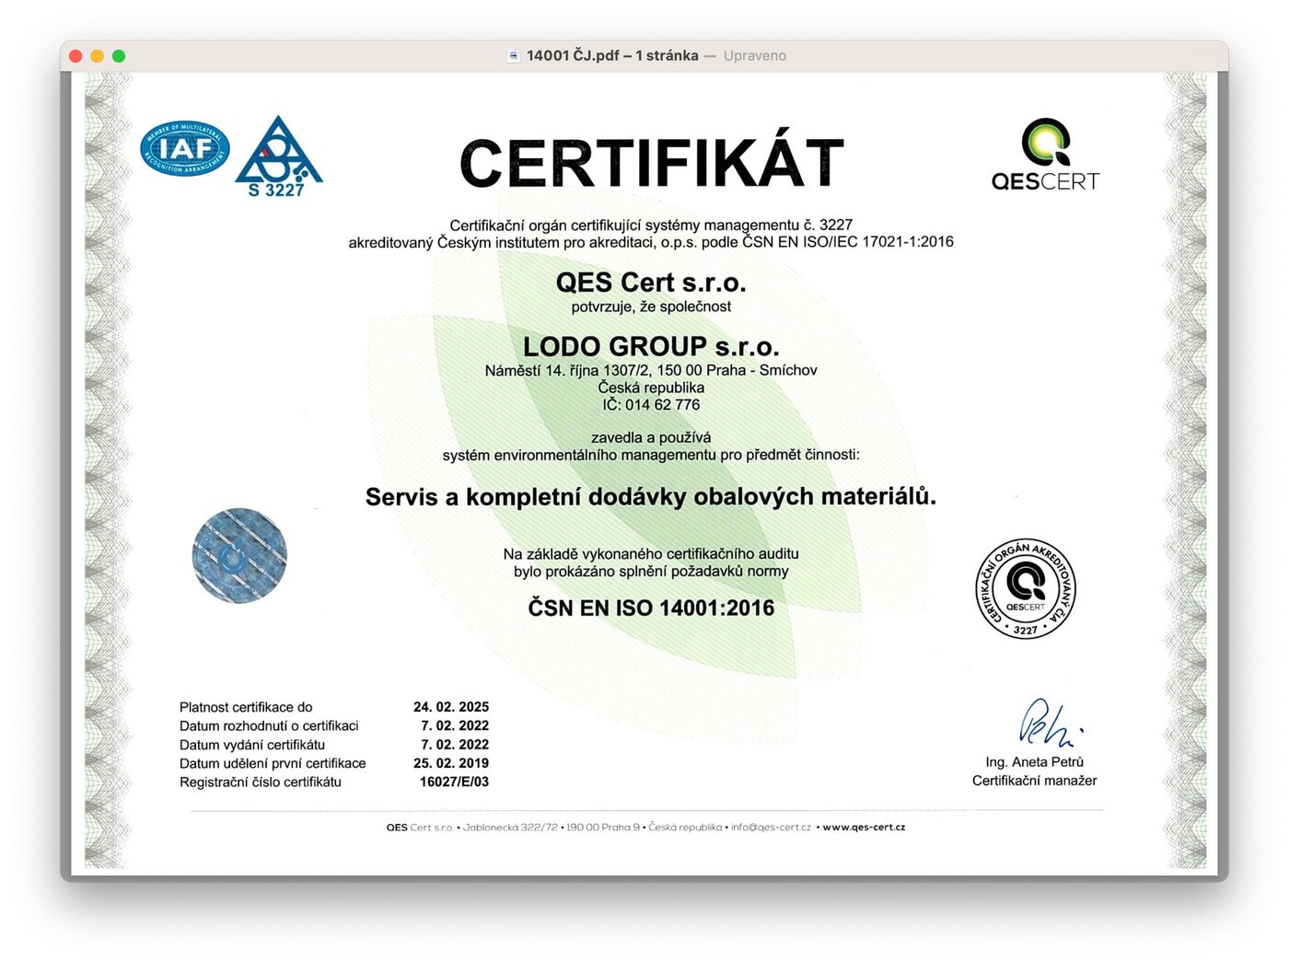Click the registration number 16027/E/03
The image size is (1289, 962).
[454, 782]
